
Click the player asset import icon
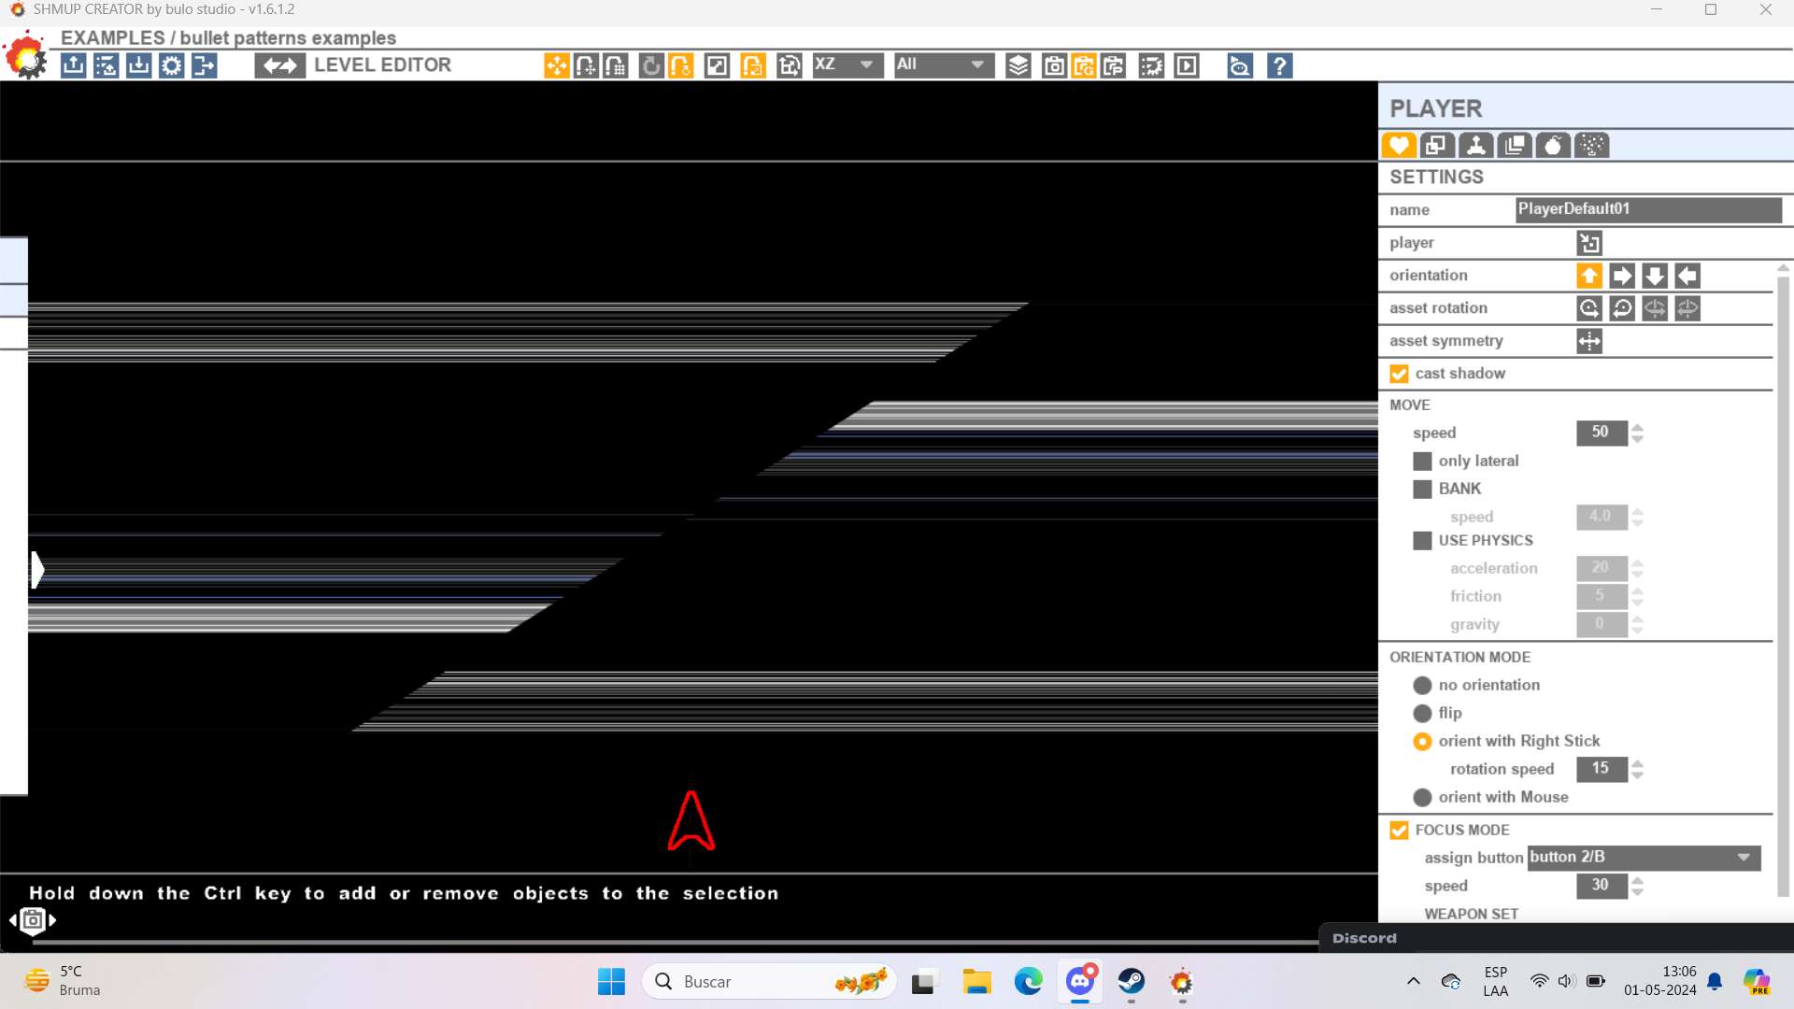tap(1589, 243)
